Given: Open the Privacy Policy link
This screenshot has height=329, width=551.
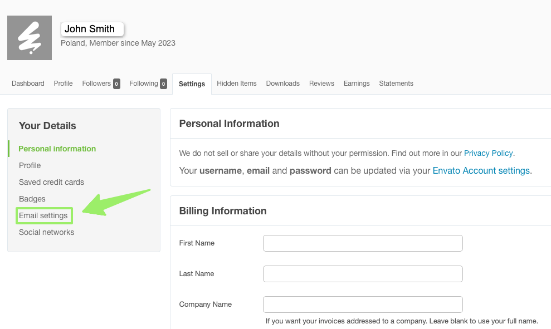Looking at the screenshot, I should pos(488,153).
